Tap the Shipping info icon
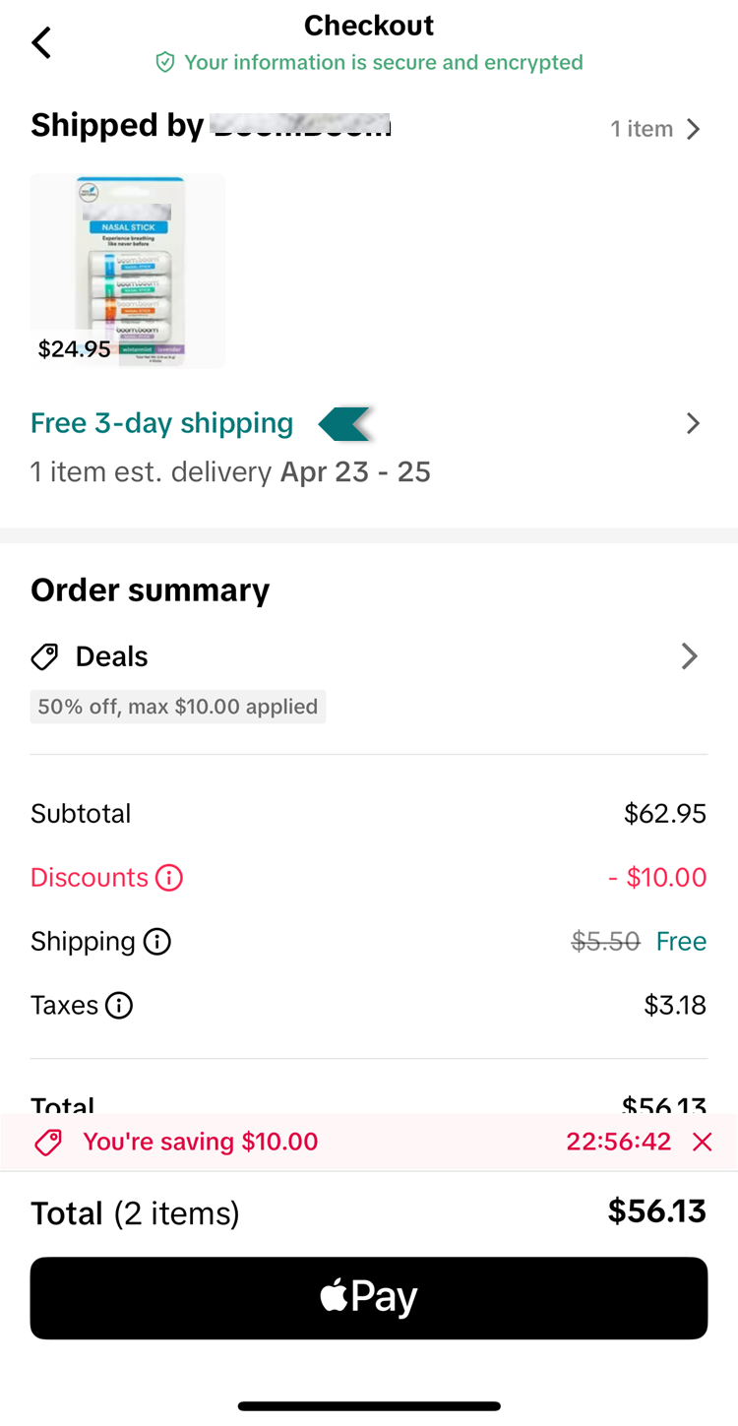The height and width of the screenshot is (1426, 738). pos(156,942)
